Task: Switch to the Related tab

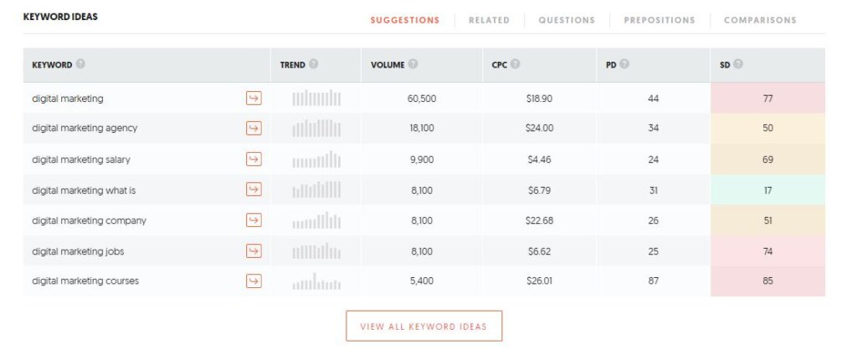Action: (x=489, y=20)
